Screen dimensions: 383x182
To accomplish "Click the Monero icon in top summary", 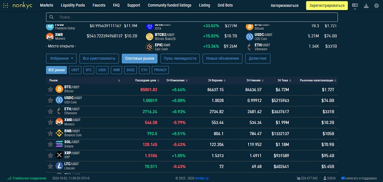I will [50, 37].
